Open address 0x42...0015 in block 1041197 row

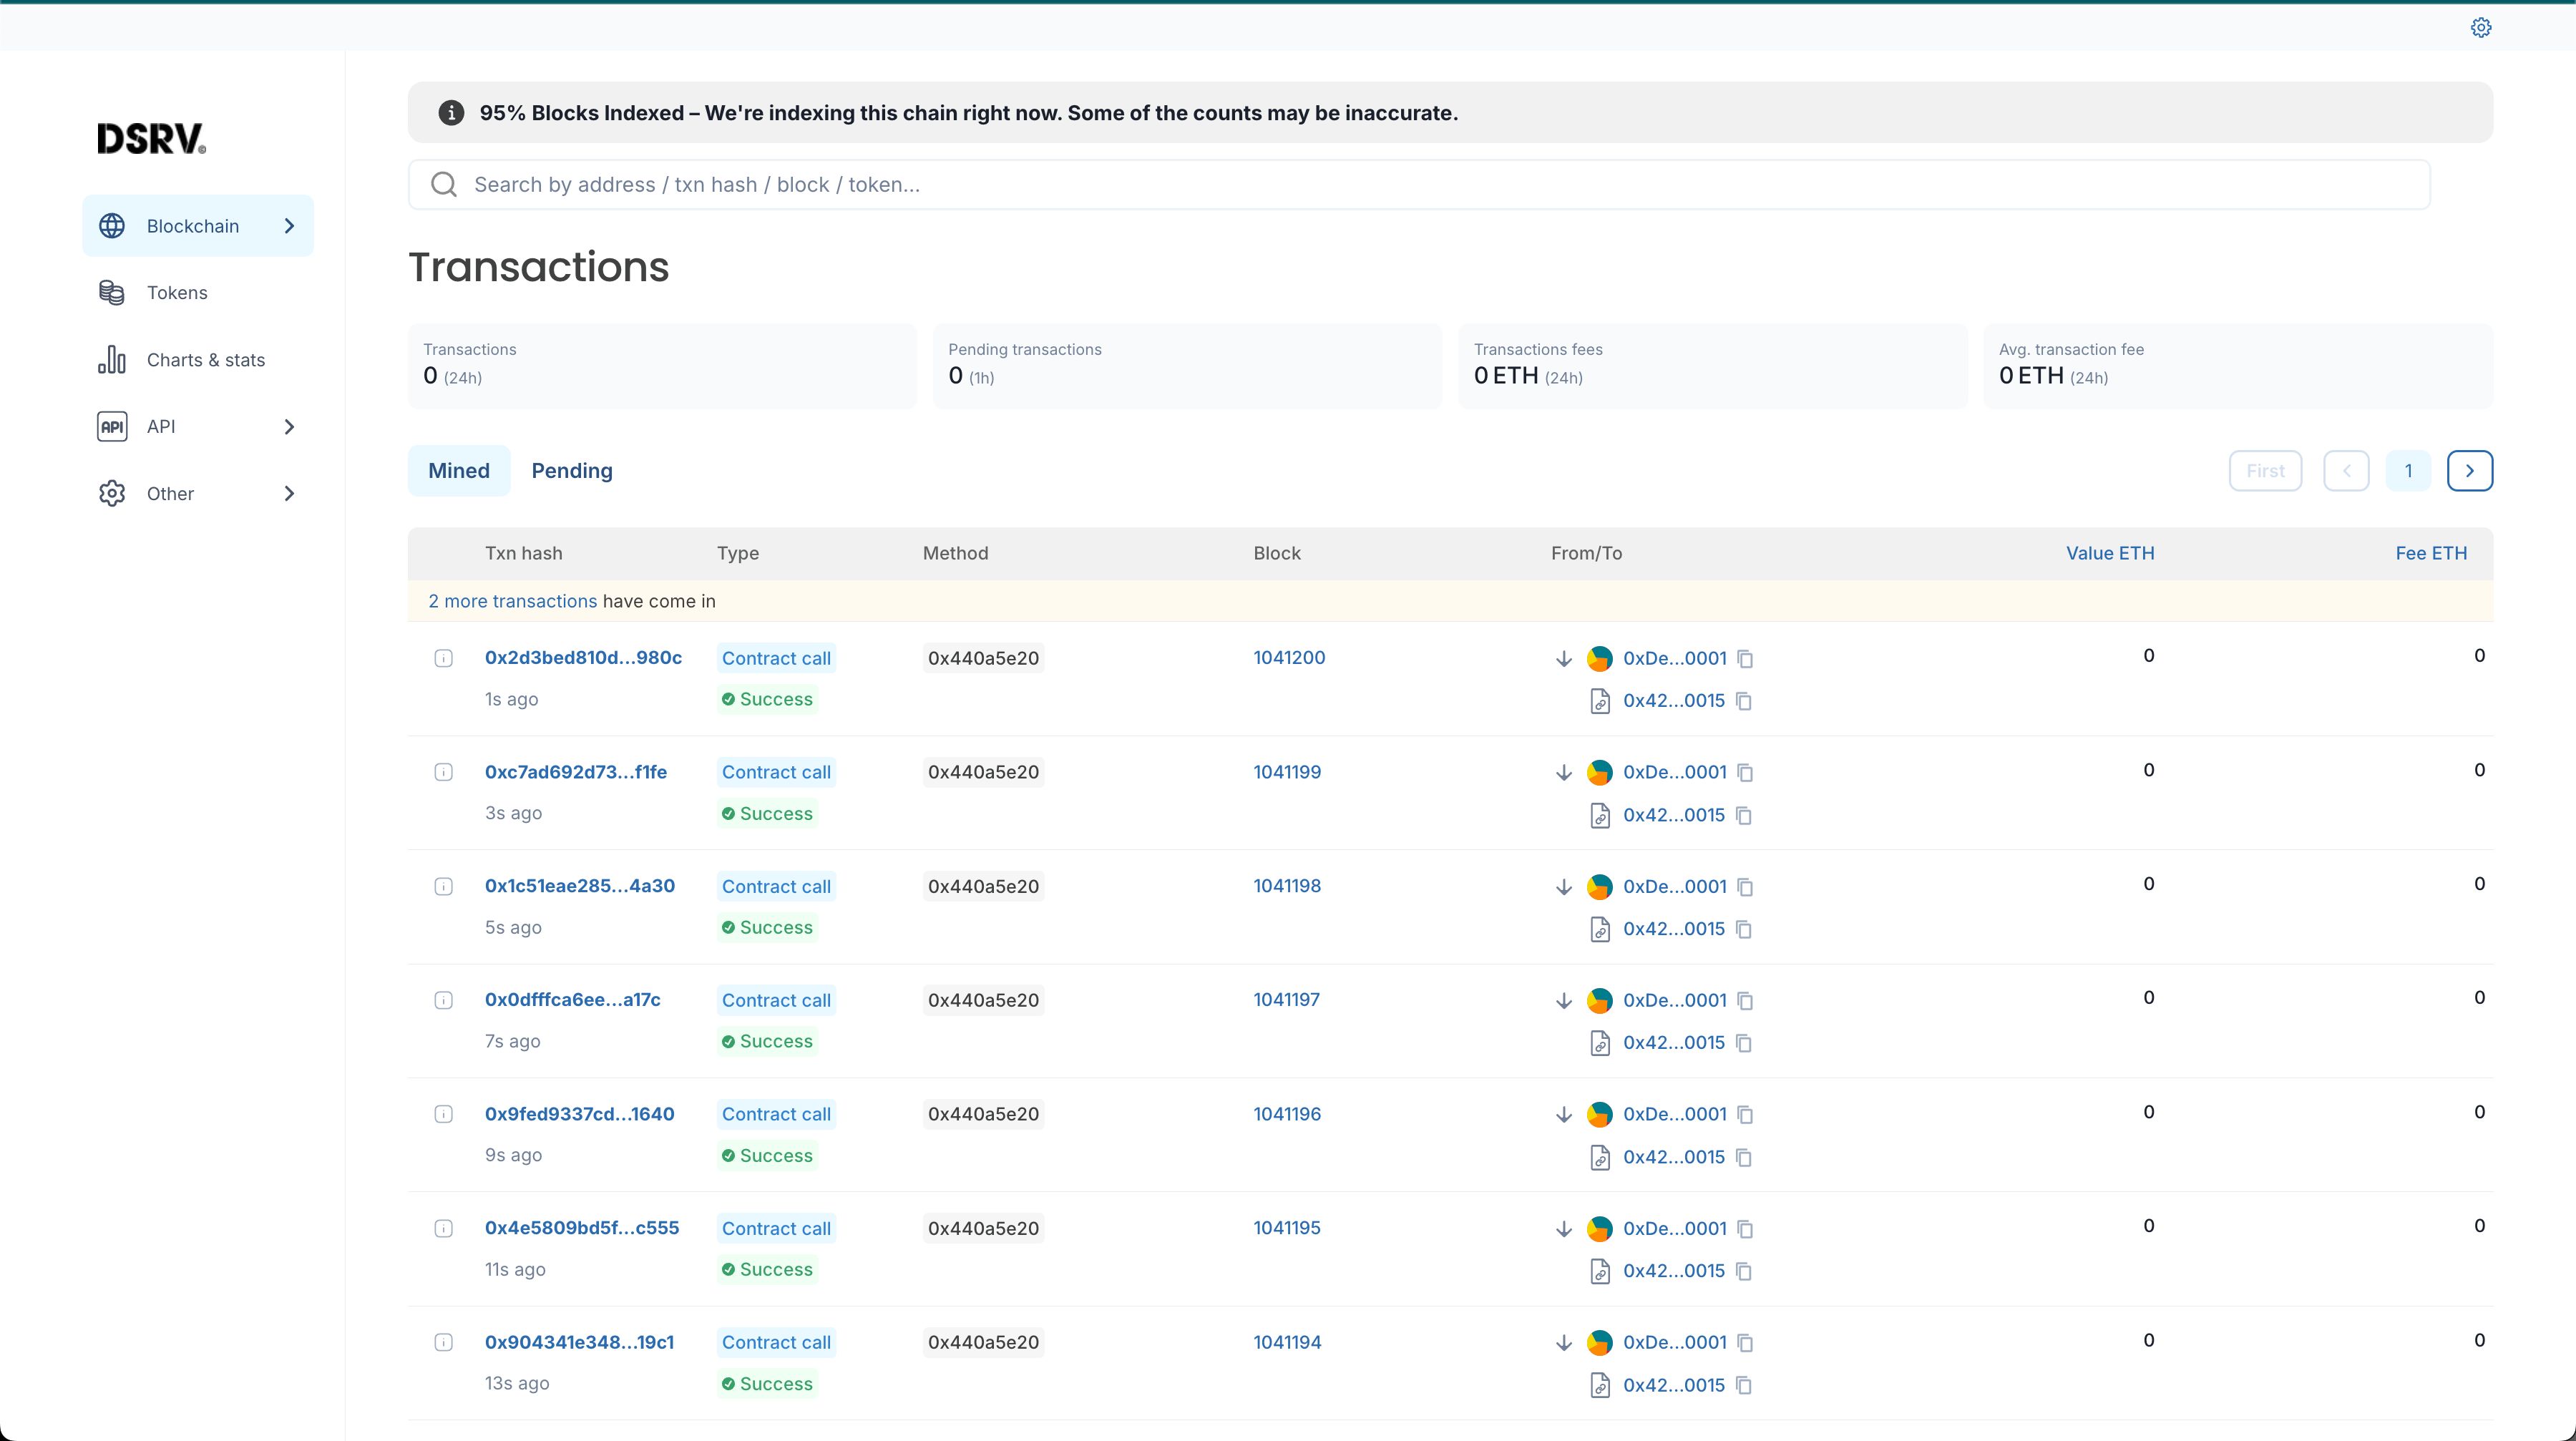point(1674,1043)
